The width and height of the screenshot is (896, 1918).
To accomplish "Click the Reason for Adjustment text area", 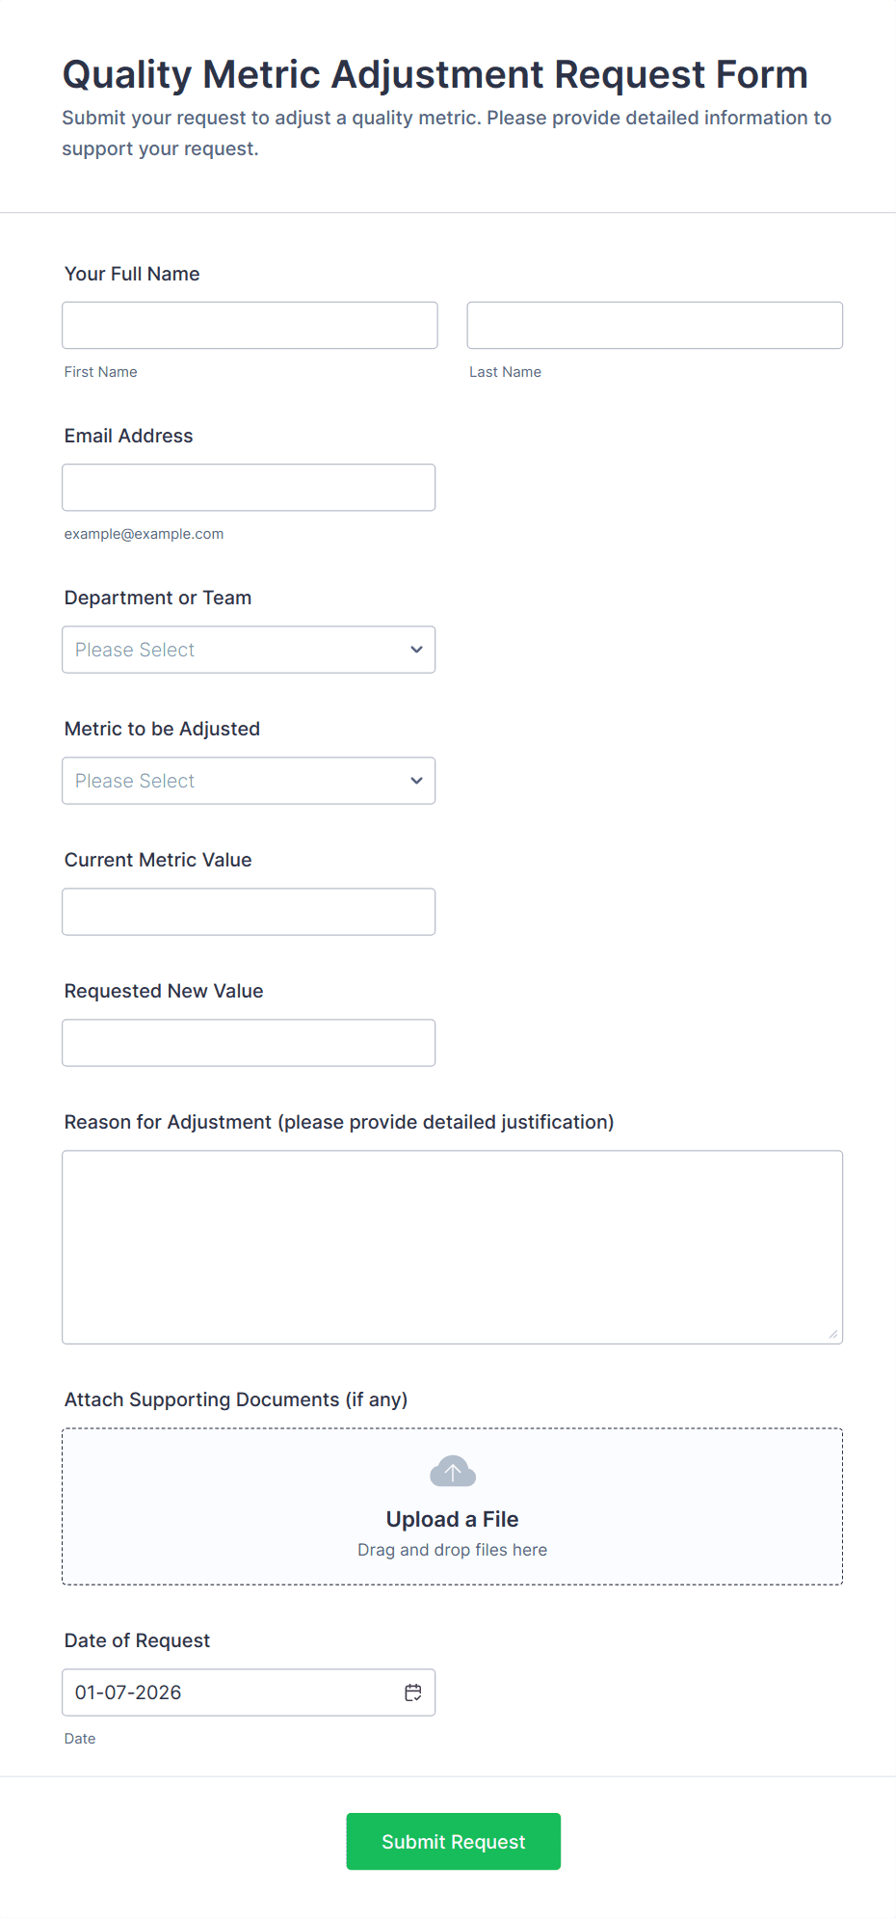I will 452,1246.
